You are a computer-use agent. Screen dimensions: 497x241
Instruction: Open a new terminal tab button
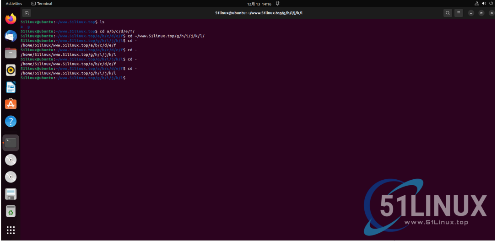[x=27, y=13]
